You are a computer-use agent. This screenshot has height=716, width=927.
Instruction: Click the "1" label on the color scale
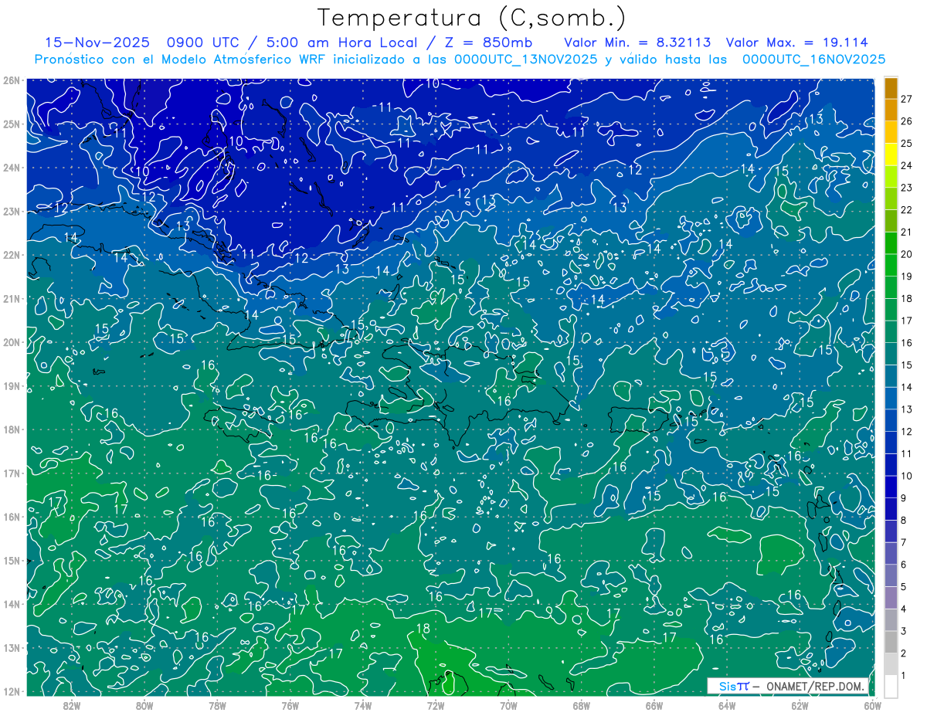click(x=904, y=675)
